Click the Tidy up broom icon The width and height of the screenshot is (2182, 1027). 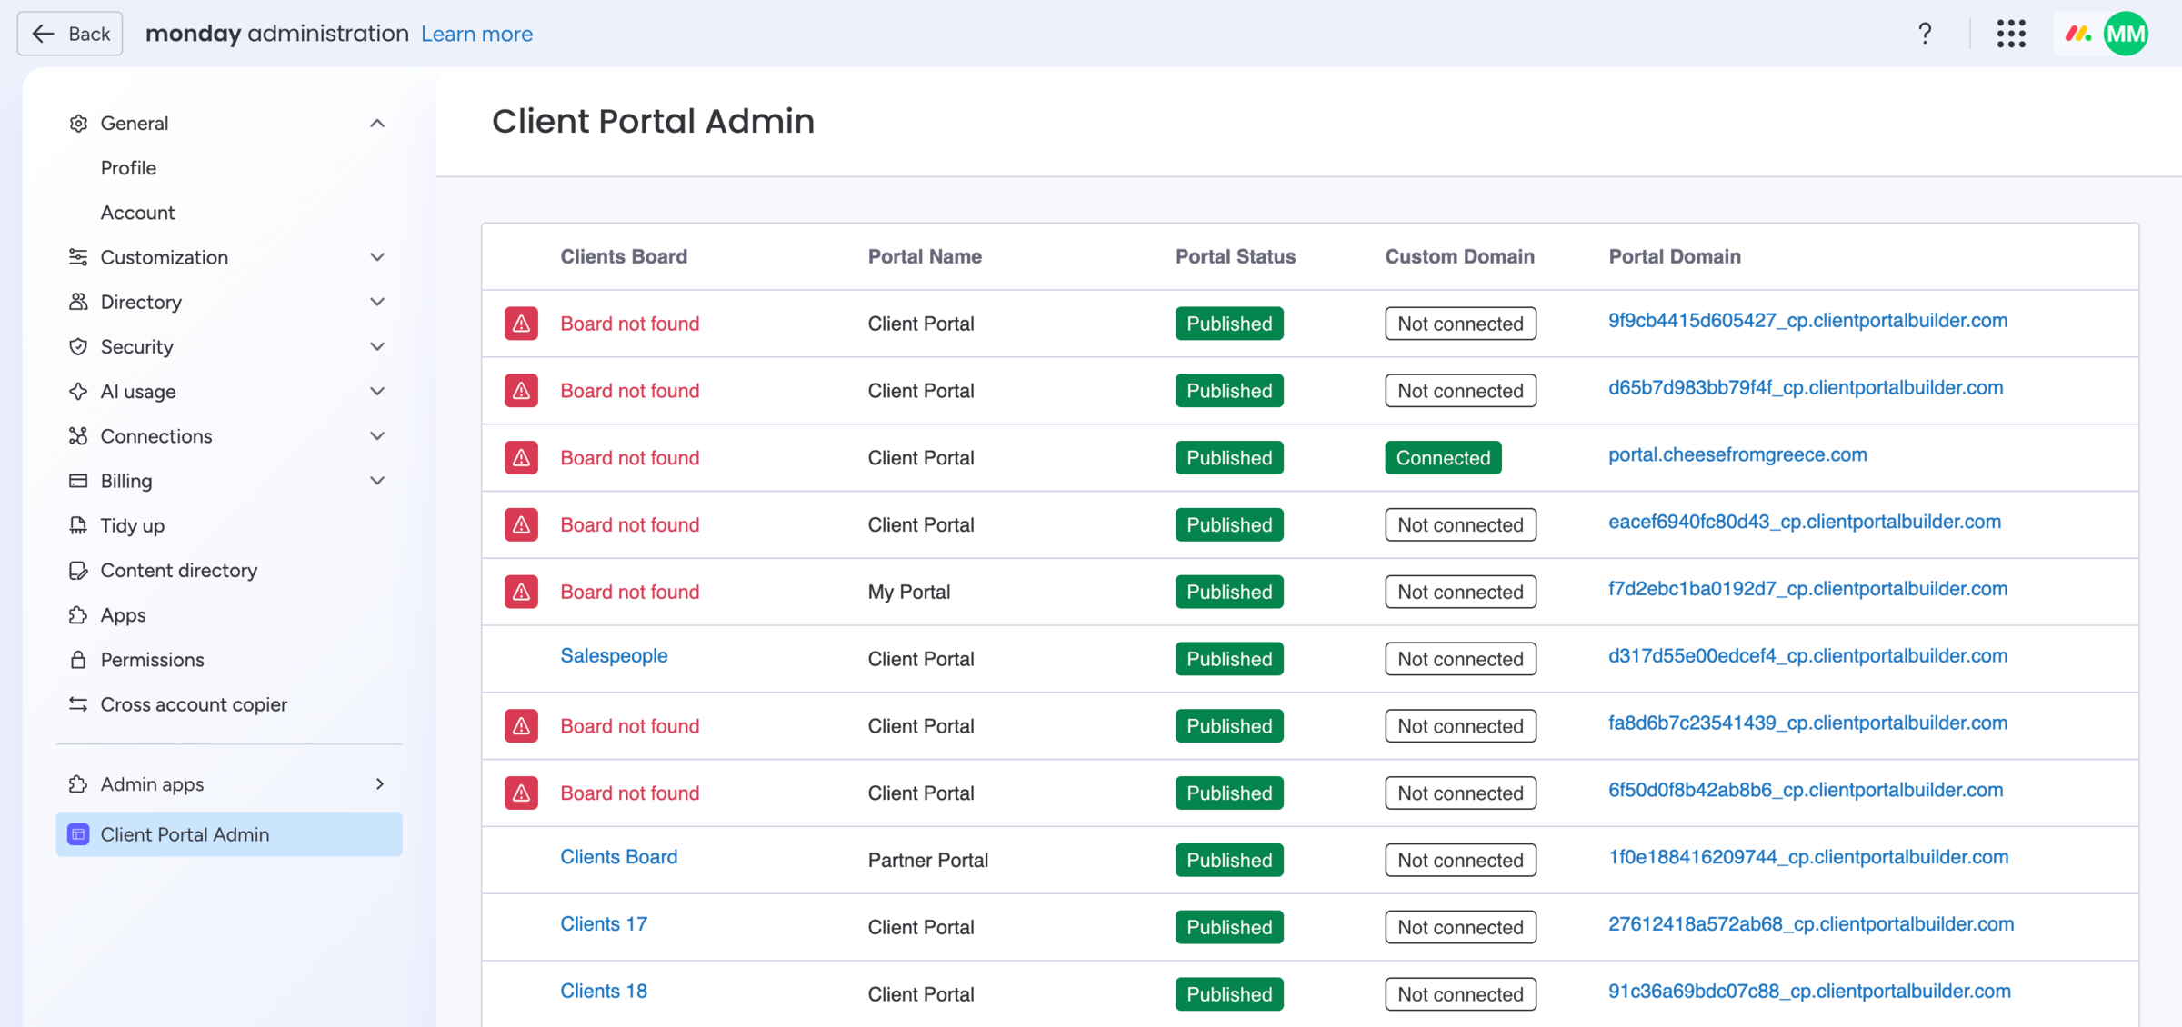point(78,525)
